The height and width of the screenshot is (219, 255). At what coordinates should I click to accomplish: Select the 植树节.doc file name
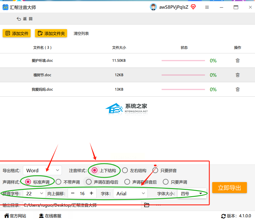42,75
